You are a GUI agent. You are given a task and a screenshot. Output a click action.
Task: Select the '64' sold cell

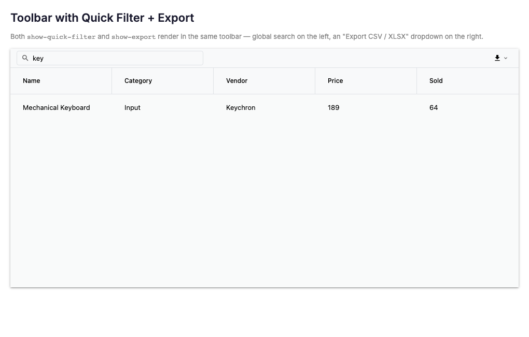click(x=468, y=108)
